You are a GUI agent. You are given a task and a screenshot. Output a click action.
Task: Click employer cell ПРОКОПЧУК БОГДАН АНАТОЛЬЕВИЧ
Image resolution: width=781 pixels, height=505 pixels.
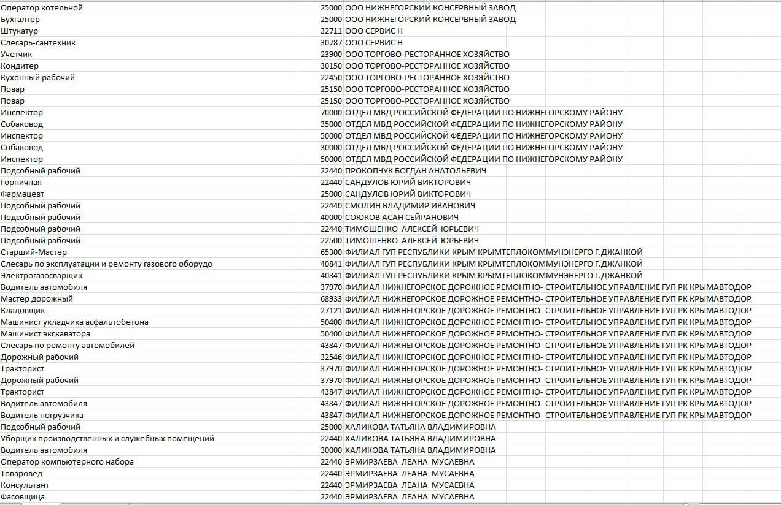click(416, 171)
